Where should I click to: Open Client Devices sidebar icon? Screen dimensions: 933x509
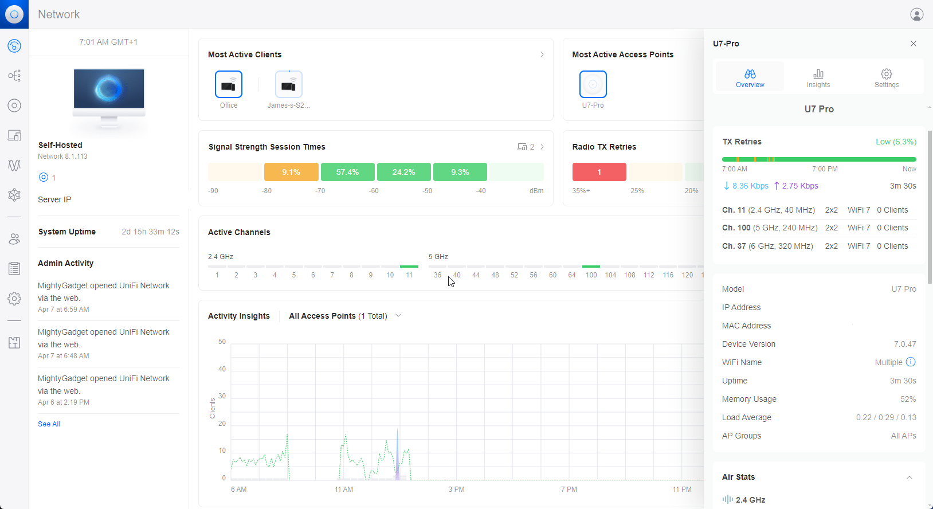point(14,135)
